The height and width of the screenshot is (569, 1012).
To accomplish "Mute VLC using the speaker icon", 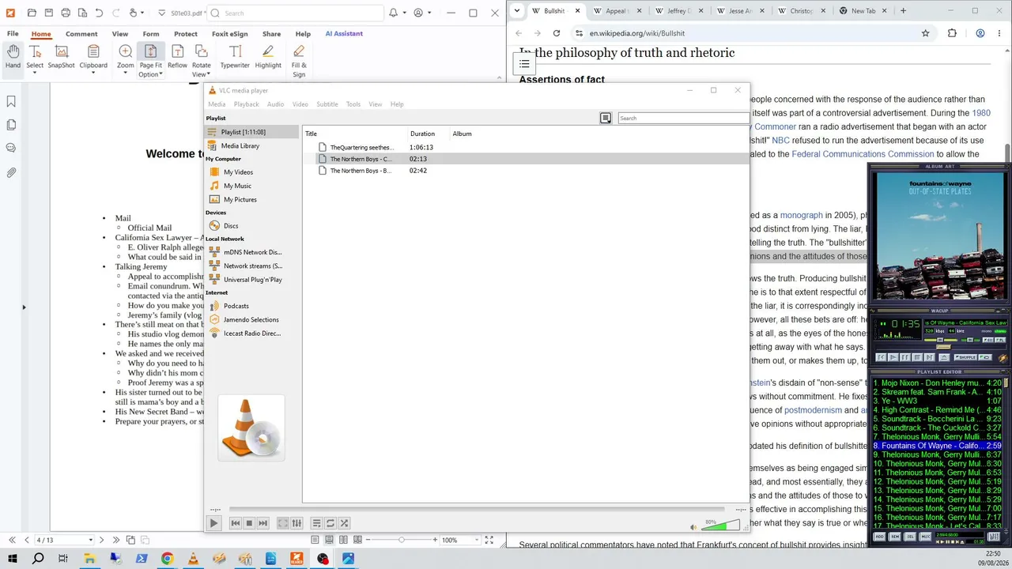I will click(693, 527).
